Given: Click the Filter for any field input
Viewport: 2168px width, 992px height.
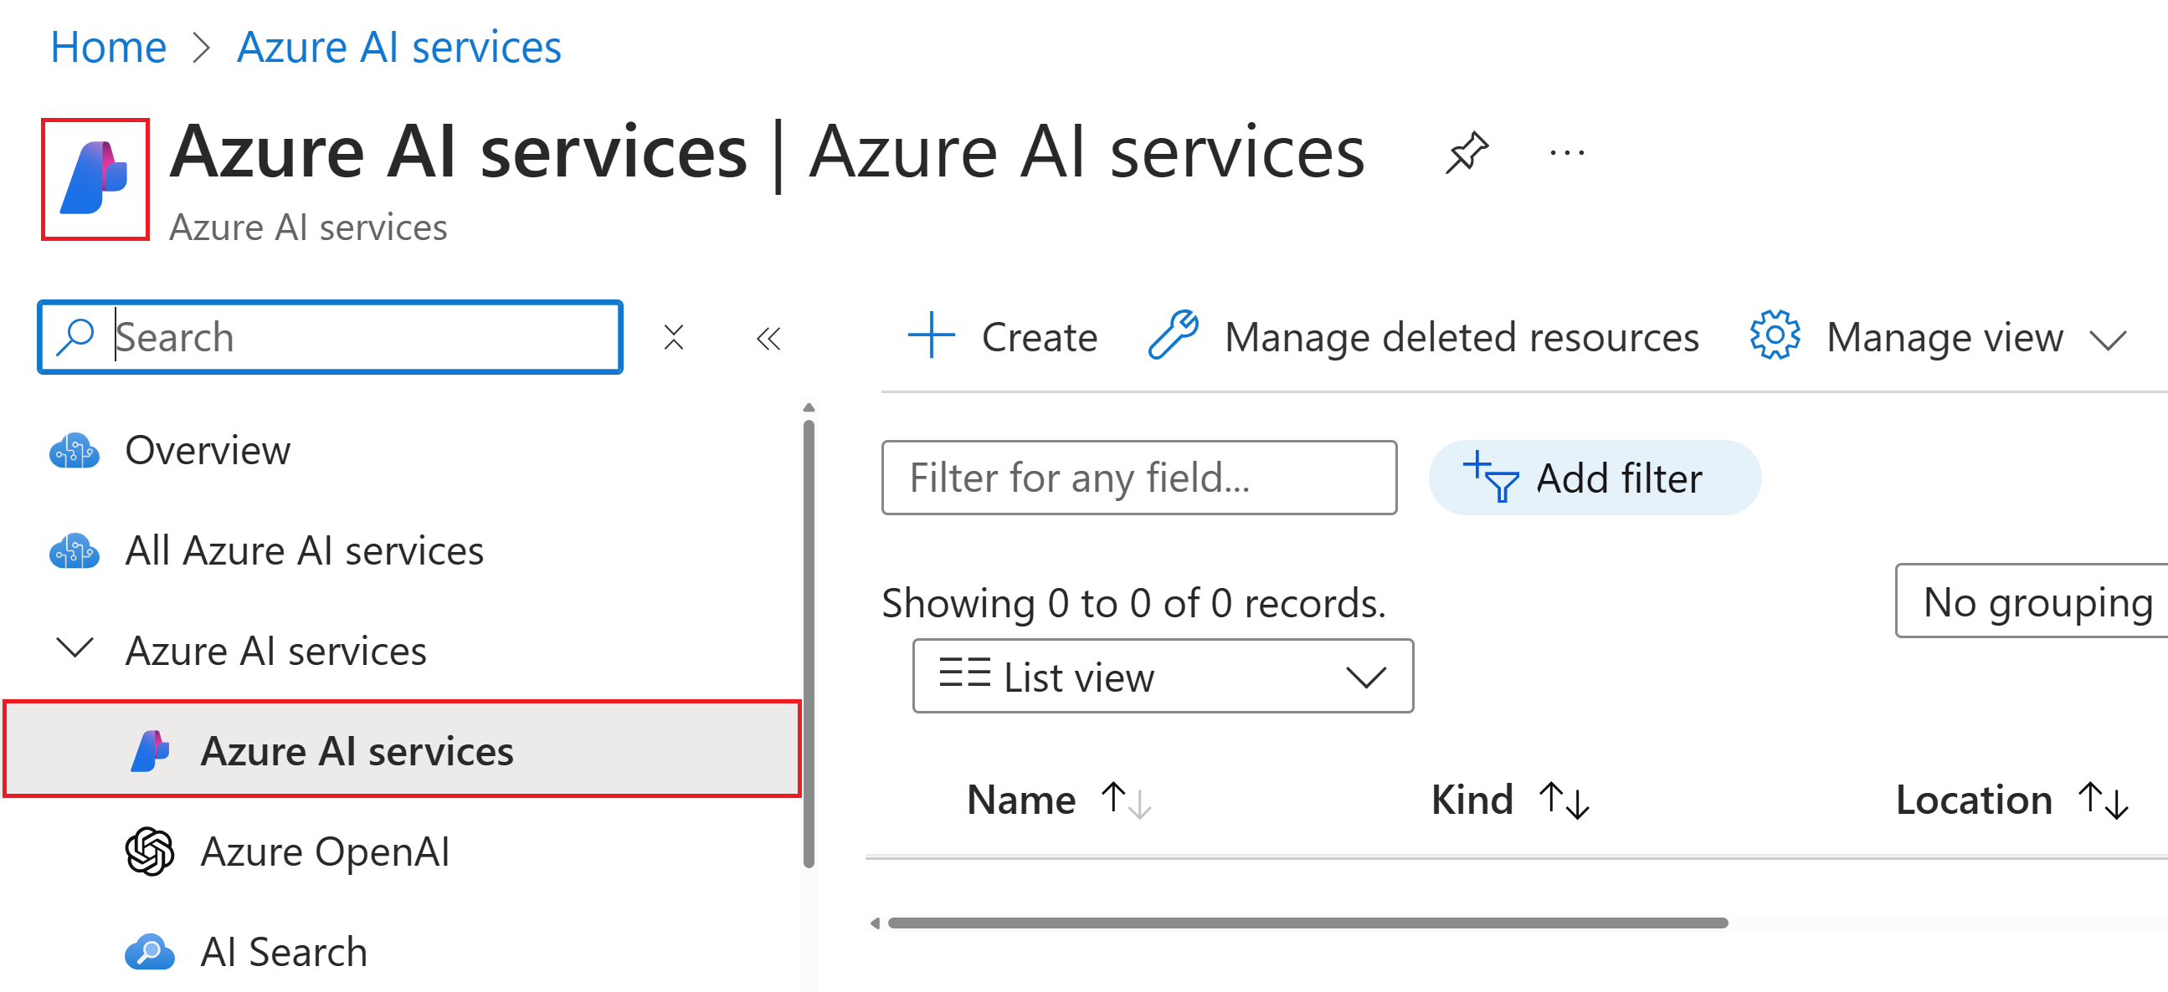Looking at the screenshot, I should coord(1138,478).
